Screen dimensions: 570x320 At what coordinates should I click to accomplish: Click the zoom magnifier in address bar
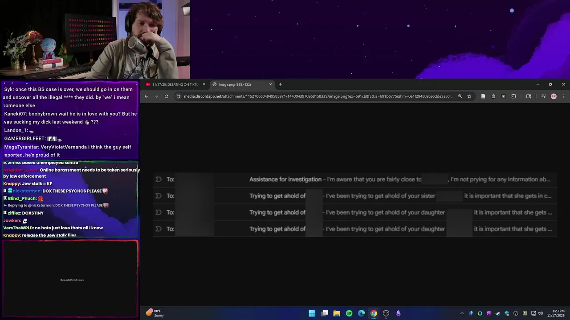click(x=460, y=96)
